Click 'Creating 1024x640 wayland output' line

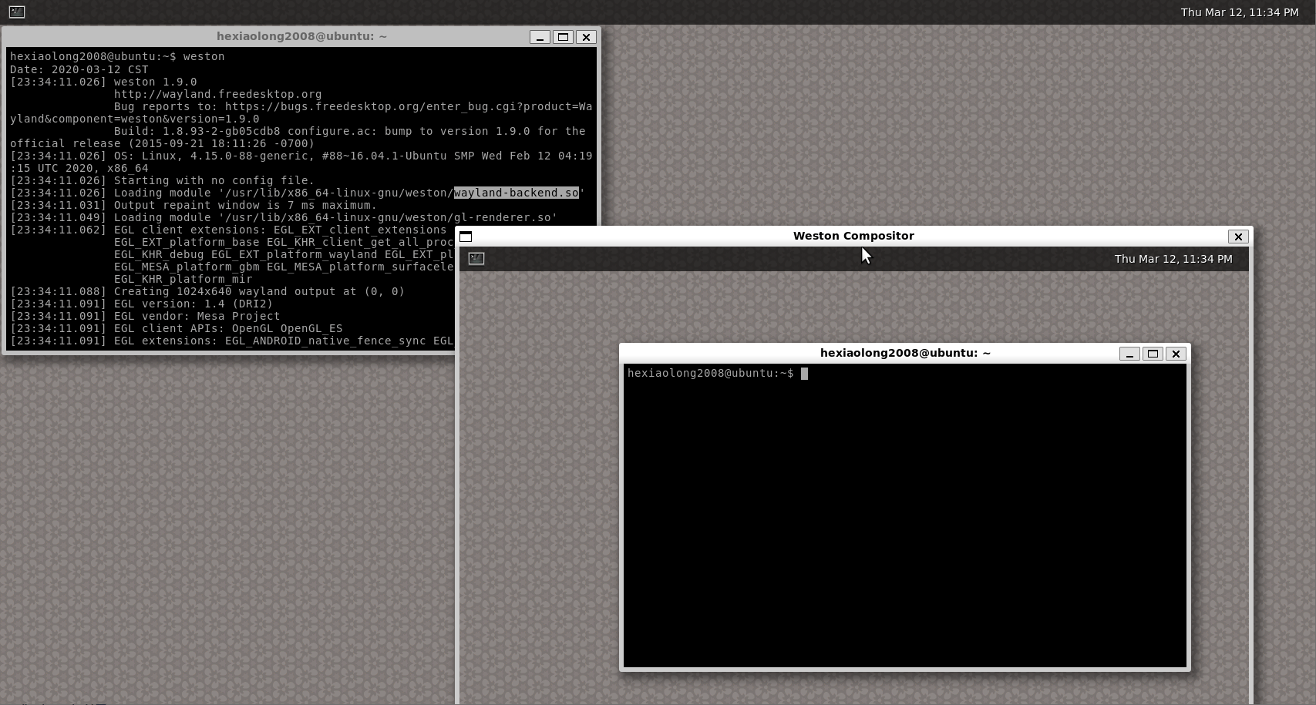(207, 291)
